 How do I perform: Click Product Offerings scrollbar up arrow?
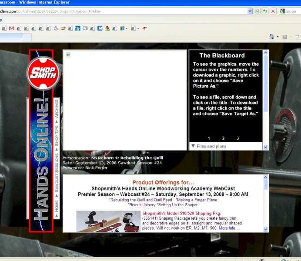[x=265, y=177]
